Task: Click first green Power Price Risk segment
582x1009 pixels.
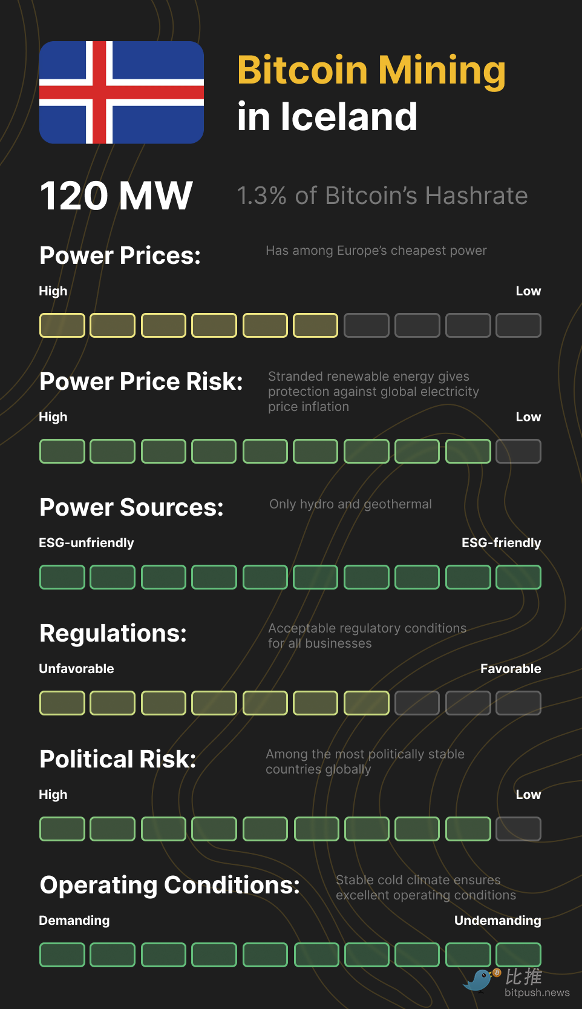Action: pos(62,452)
